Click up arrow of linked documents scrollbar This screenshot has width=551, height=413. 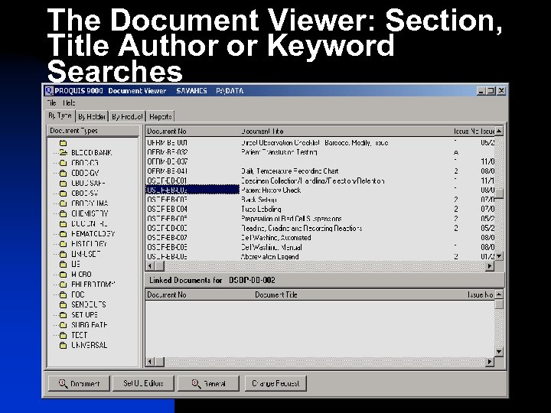click(x=499, y=294)
